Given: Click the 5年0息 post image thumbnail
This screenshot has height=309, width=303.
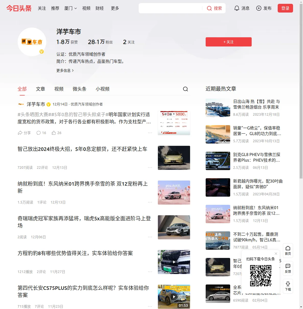Looking at the screenshot, I should tap(174, 123).
